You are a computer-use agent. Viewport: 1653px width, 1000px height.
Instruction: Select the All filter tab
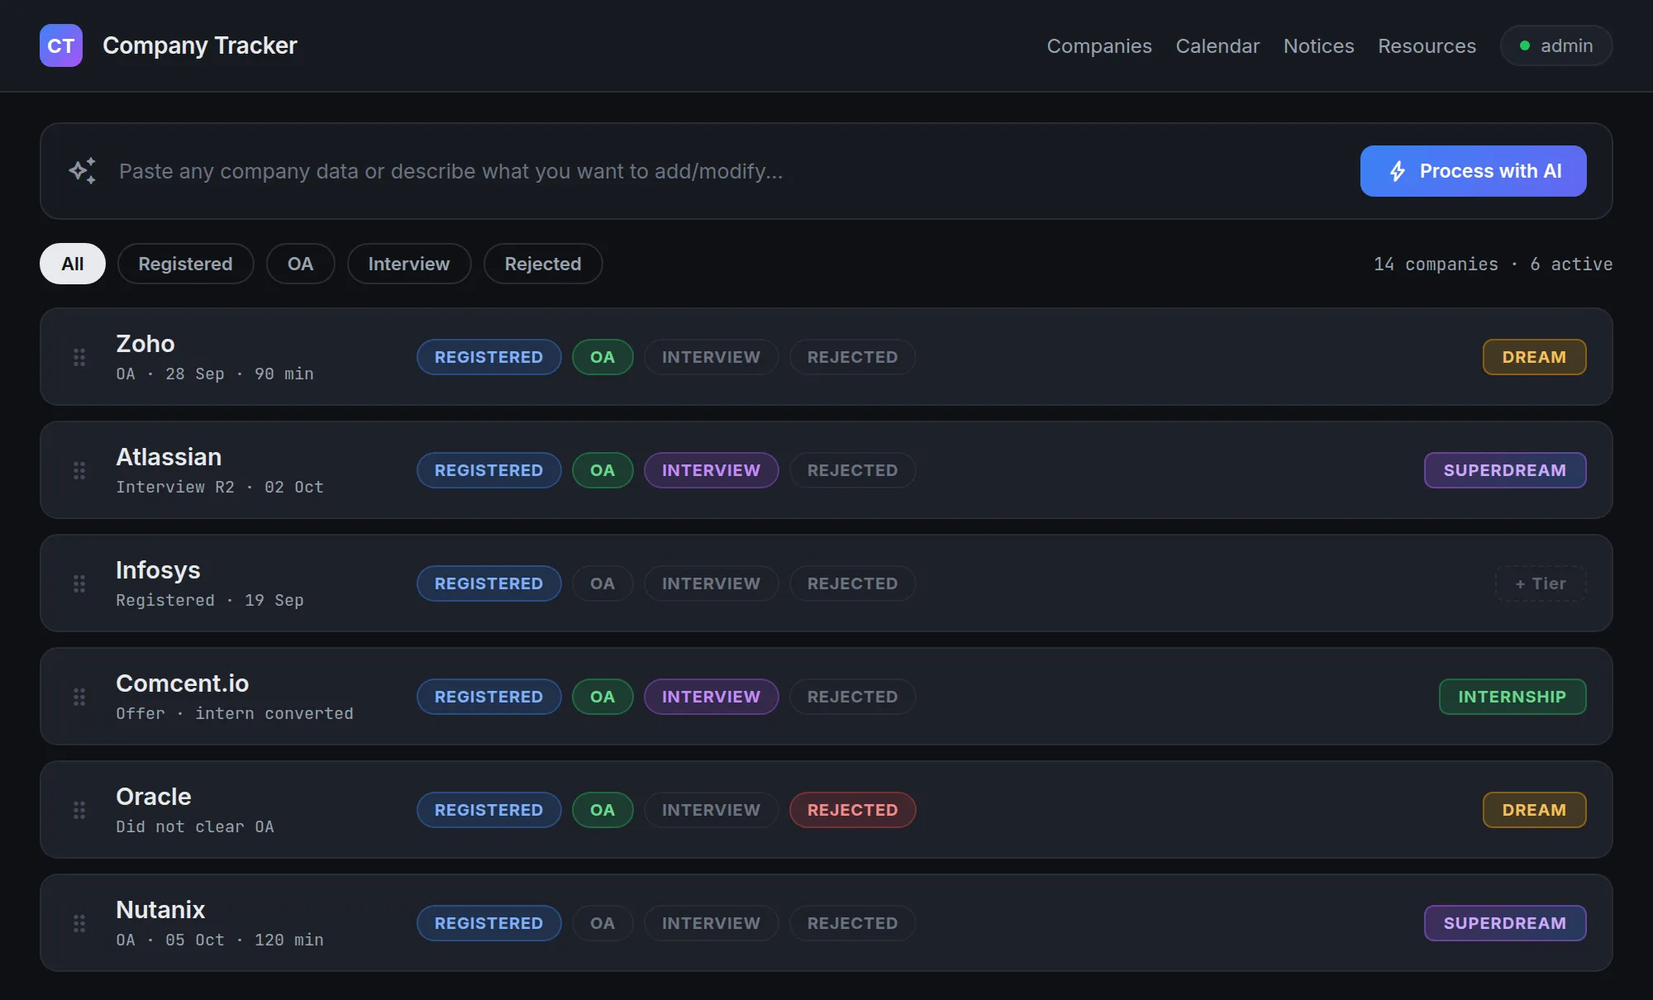(73, 264)
